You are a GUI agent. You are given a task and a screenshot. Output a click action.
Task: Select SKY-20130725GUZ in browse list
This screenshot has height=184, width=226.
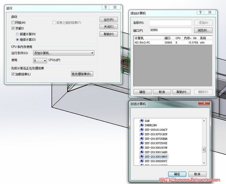[x=156, y=143]
